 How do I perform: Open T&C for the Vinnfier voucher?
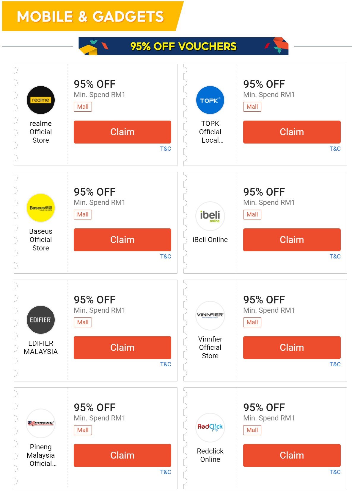tap(335, 364)
